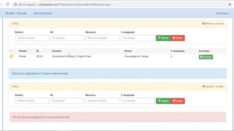
Task: Open the Modelo / Periodo menu
Action: [16, 13]
